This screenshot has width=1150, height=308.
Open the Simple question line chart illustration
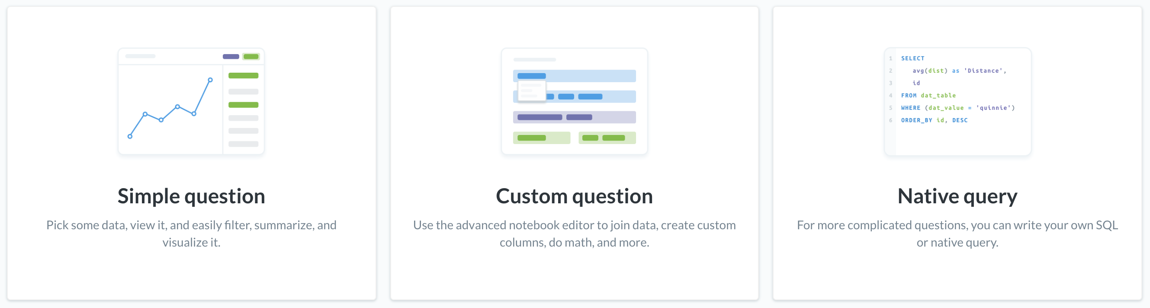click(x=191, y=101)
